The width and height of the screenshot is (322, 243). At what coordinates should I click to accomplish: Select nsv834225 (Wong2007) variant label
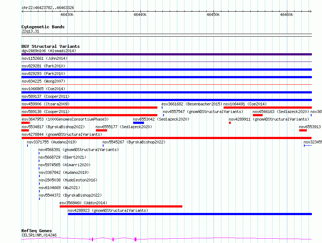(43, 81)
